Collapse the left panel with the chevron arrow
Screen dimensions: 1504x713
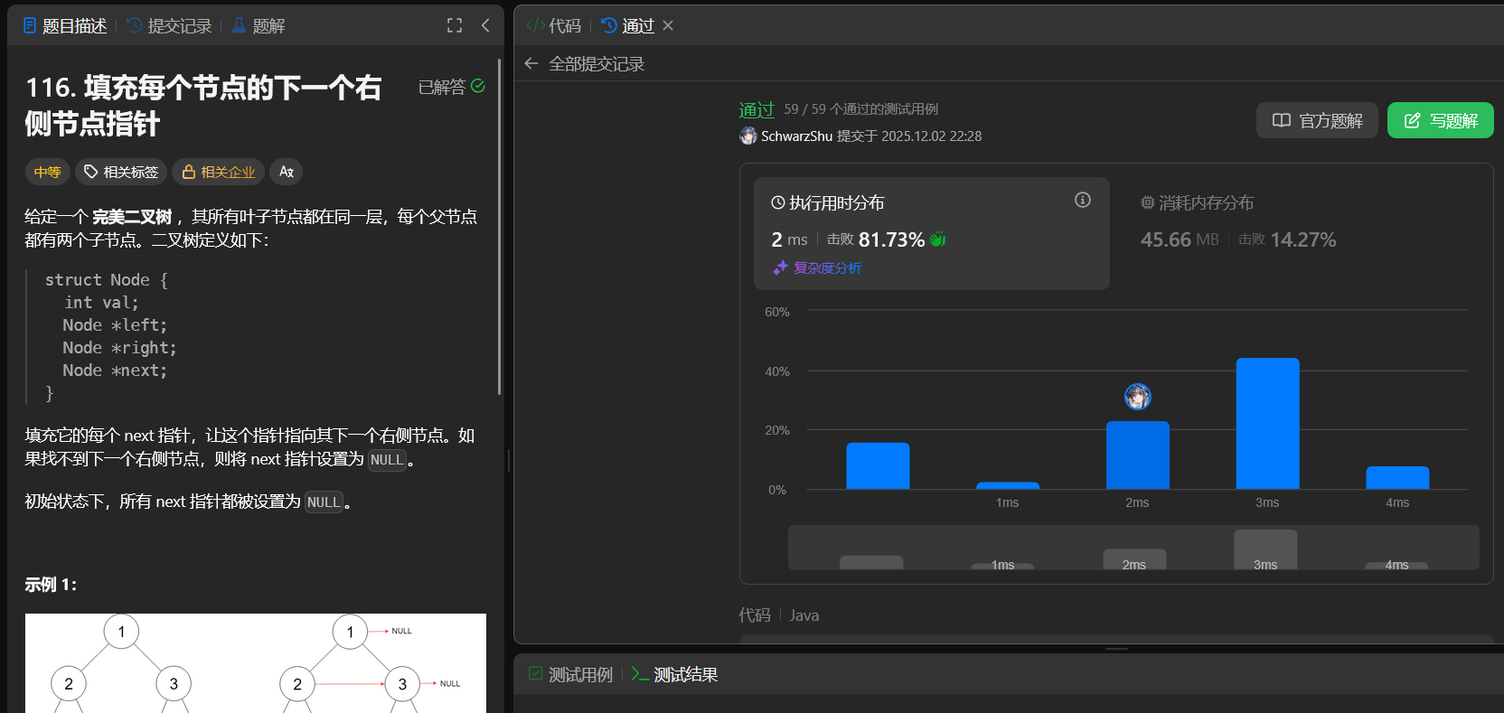tap(485, 25)
